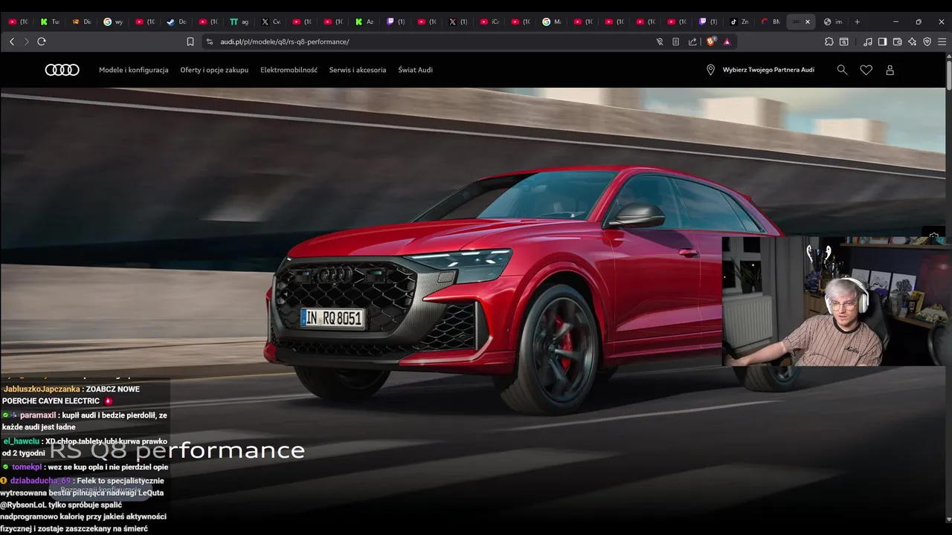Open Serwis i akcesoria menu
The width and height of the screenshot is (952, 535).
(x=358, y=70)
